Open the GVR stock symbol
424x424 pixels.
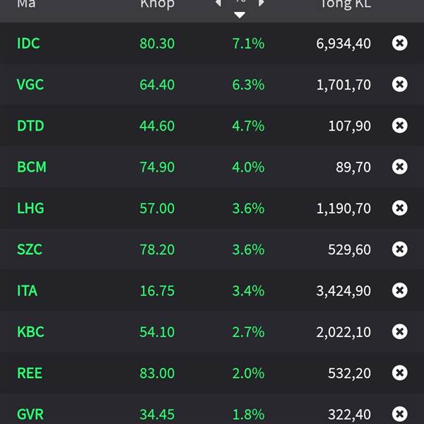pyautogui.click(x=30, y=414)
